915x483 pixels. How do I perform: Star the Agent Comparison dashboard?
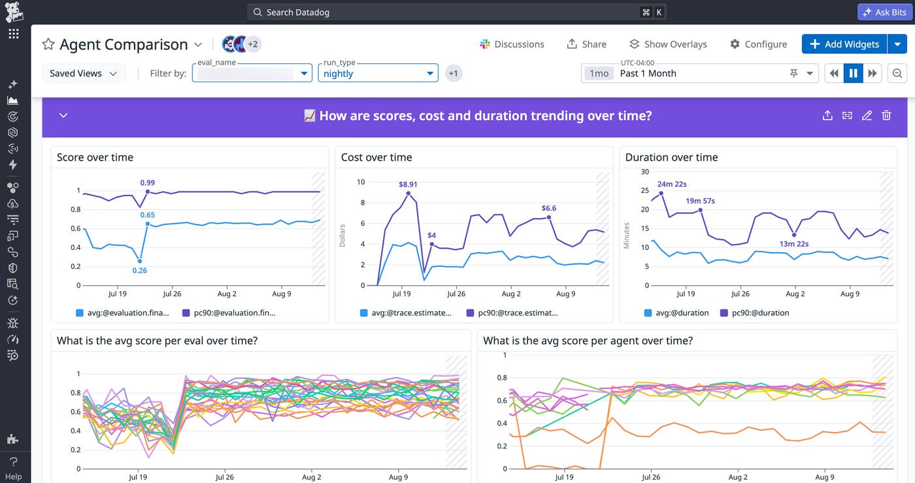[48, 44]
